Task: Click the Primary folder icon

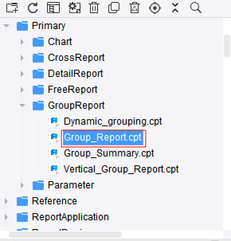Action: tap(22, 26)
